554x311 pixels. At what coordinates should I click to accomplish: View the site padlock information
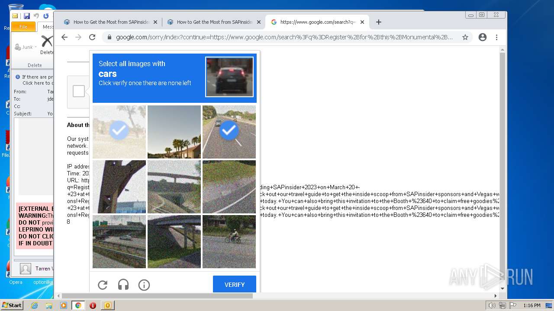110,37
